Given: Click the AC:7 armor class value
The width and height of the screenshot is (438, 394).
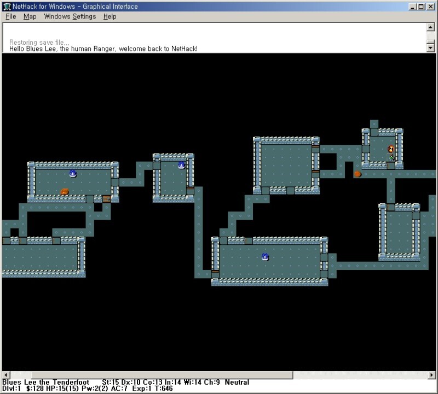Looking at the screenshot, I should tap(119, 389).
